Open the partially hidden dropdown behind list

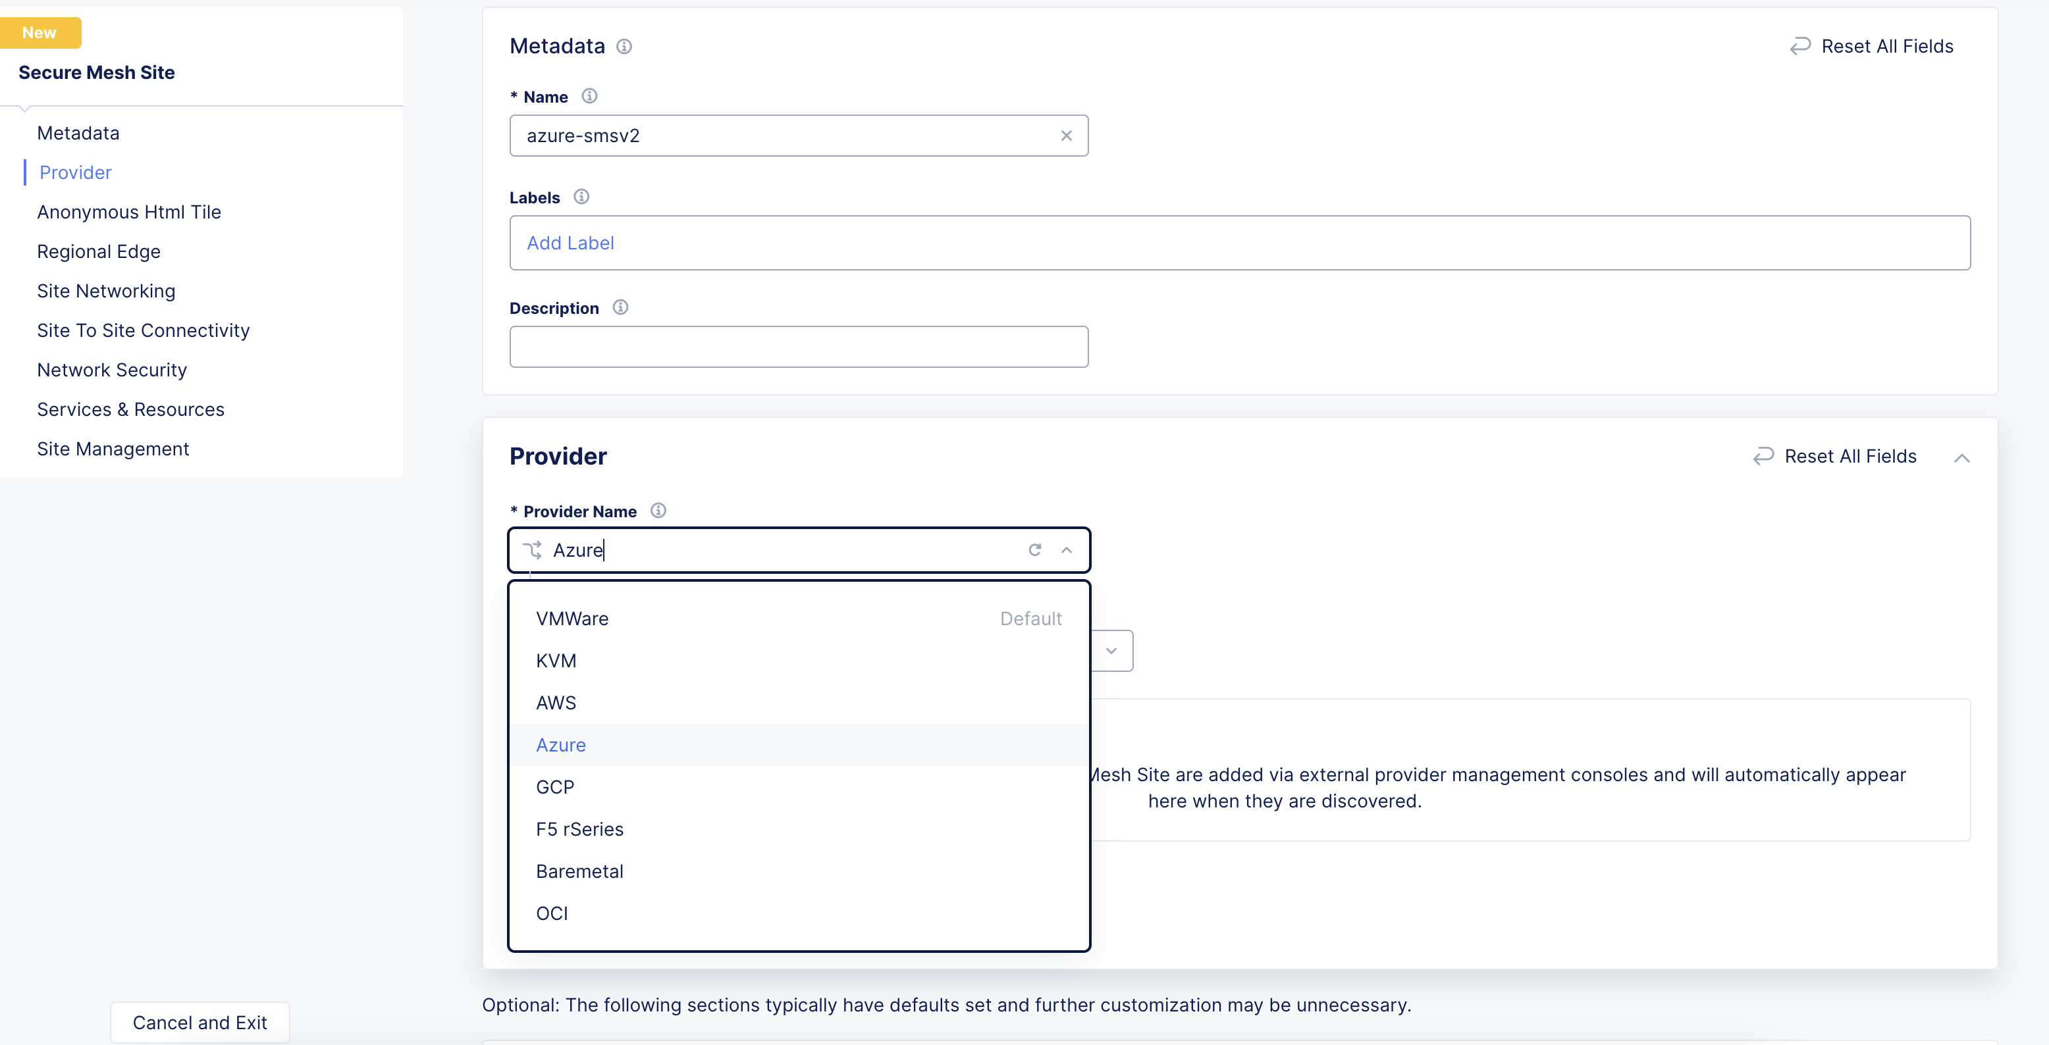click(x=1111, y=651)
